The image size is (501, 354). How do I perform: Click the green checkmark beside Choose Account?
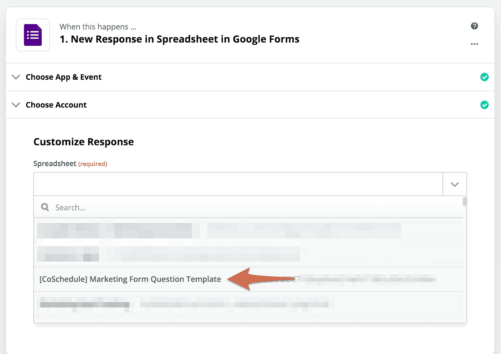pyautogui.click(x=484, y=105)
